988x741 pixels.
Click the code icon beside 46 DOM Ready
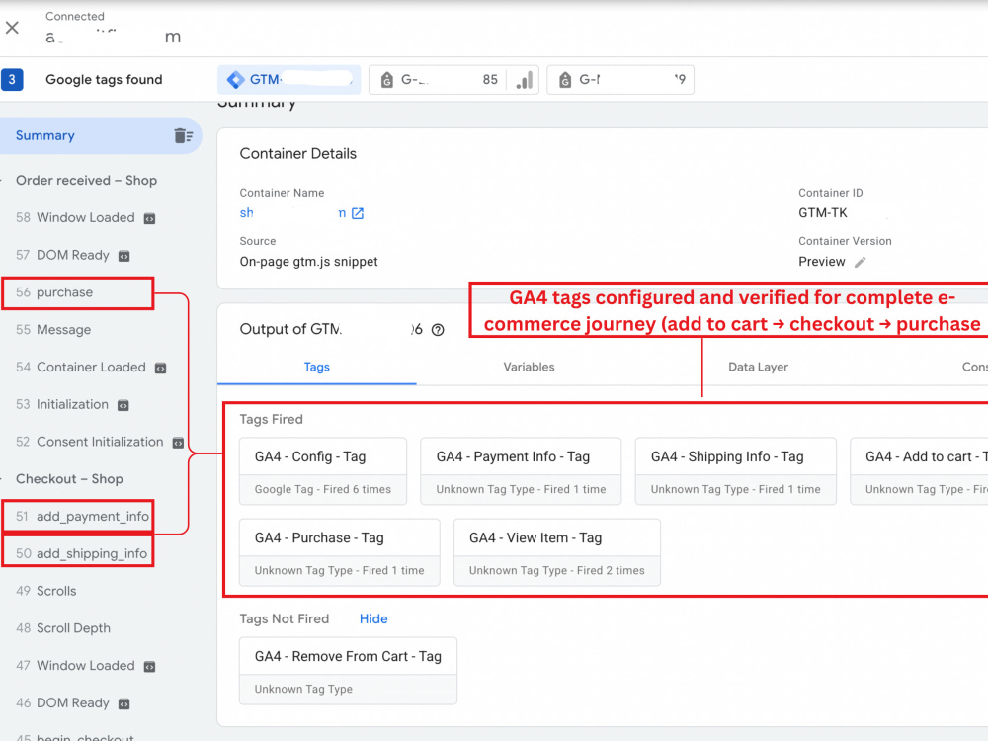point(124,703)
